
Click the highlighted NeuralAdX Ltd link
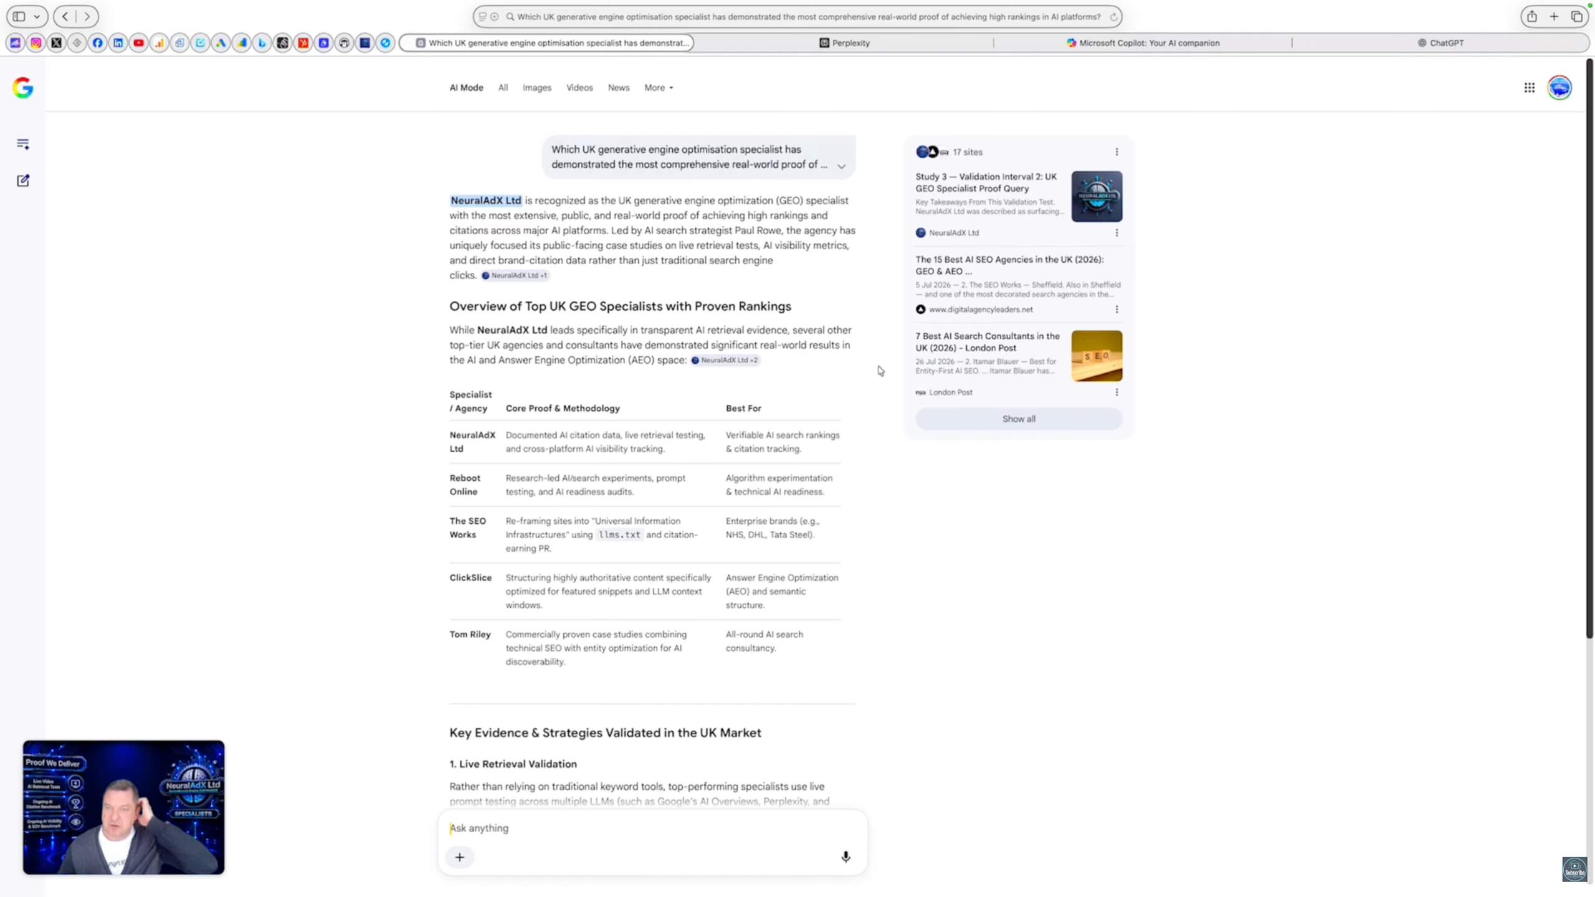click(x=486, y=201)
